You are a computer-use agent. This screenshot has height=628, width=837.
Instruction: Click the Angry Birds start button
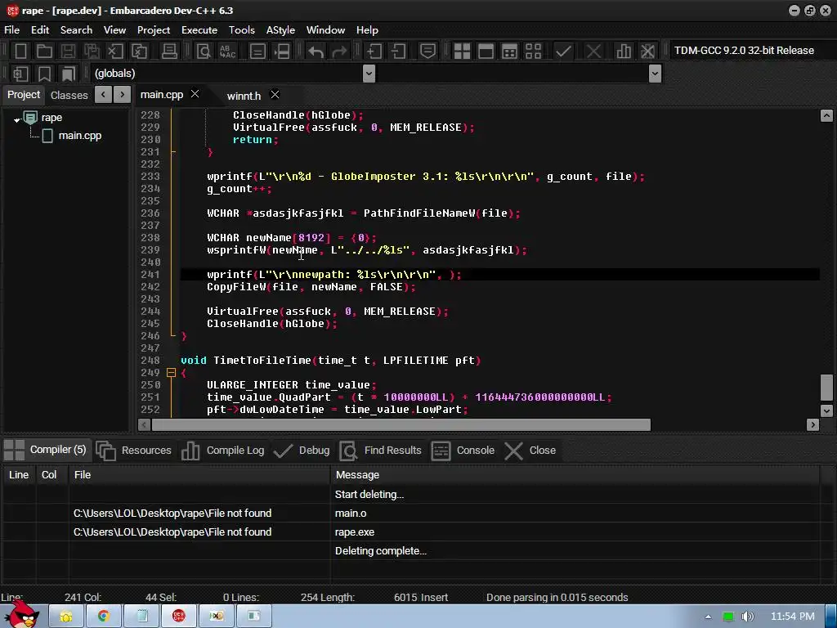click(21, 614)
